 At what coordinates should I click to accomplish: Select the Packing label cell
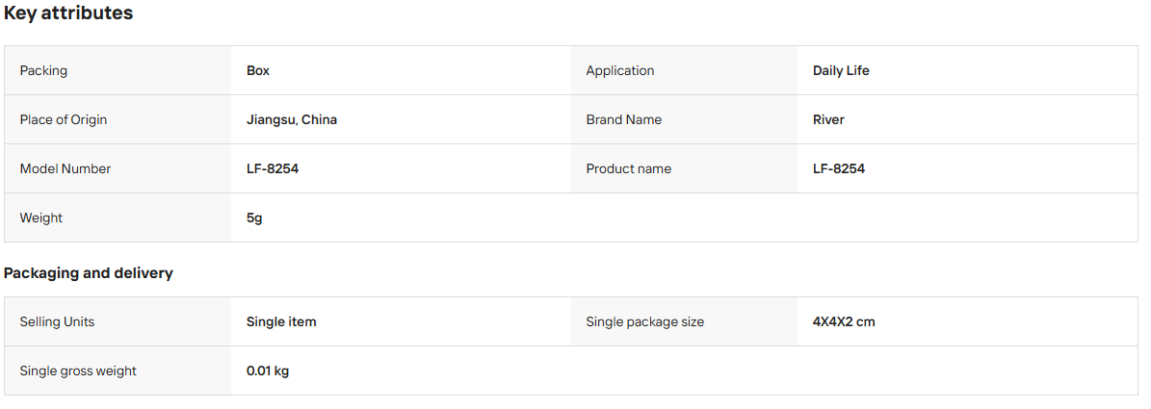click(118, 70)
